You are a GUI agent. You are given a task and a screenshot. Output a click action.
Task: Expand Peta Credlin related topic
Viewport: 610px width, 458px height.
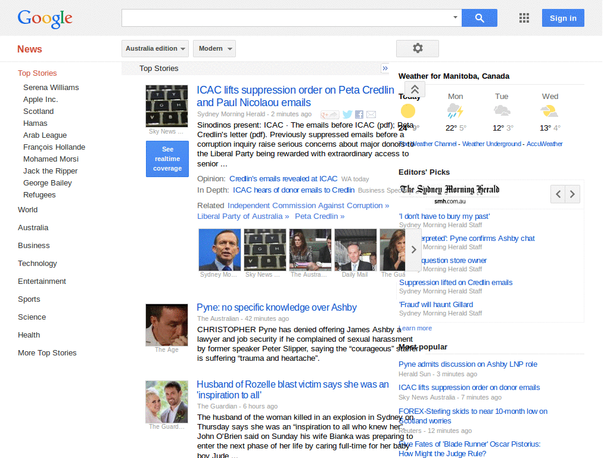pyautogui.click(x=320, y=216)
